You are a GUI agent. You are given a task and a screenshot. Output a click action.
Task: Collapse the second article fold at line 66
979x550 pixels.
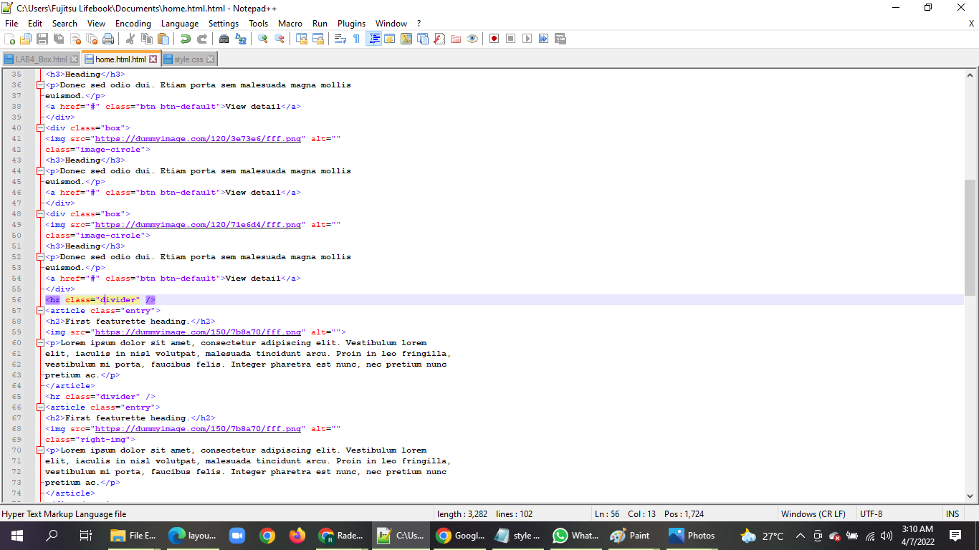[41, 407]
